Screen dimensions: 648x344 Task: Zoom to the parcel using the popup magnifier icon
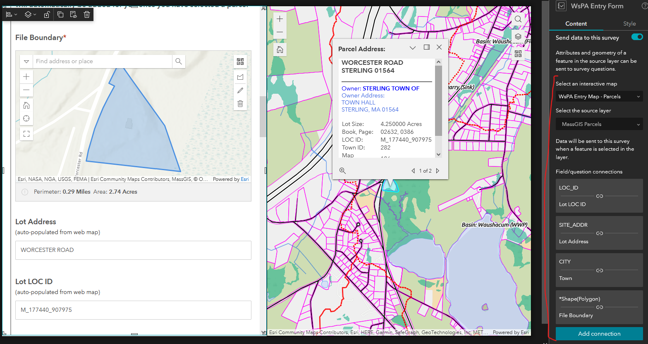[x=343, y=170]
